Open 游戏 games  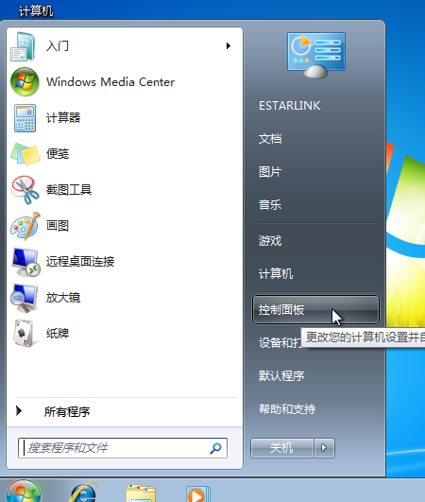click(x=270, y=241)
